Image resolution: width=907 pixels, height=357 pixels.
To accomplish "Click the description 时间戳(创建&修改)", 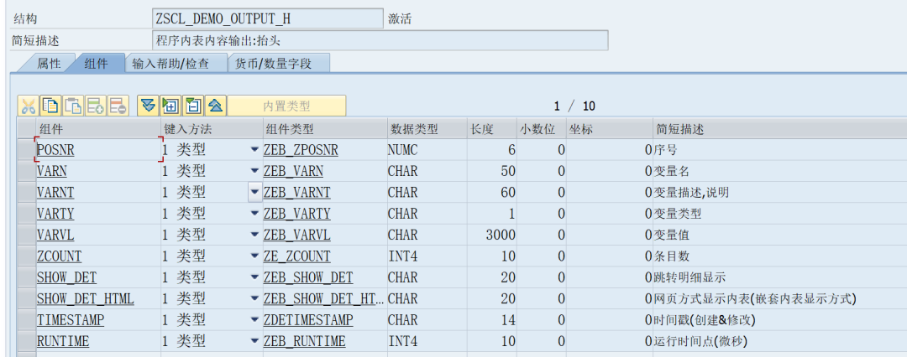I will [705, 321].
